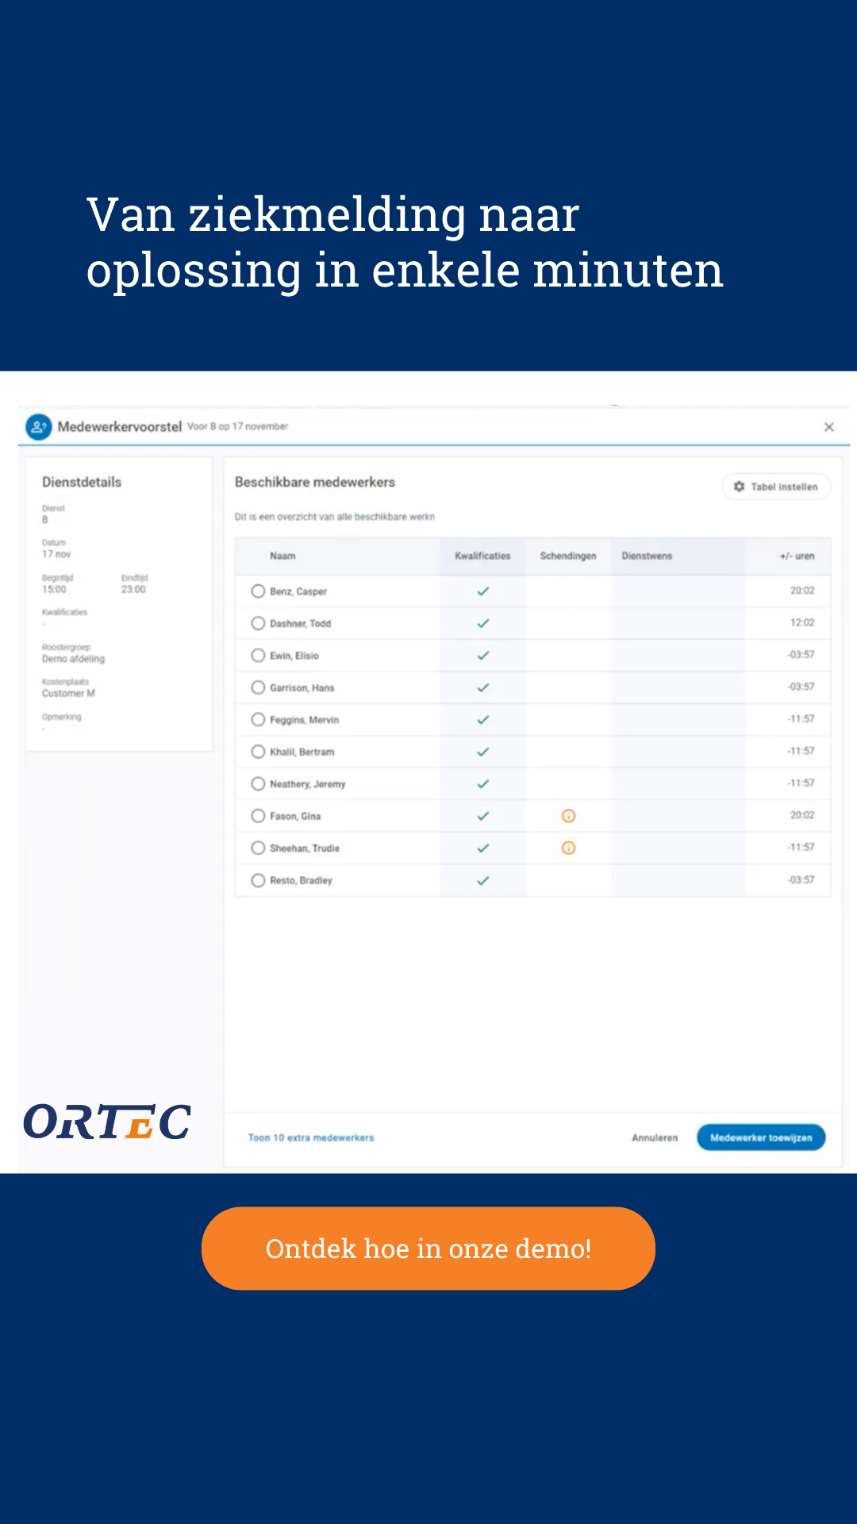
Task: Click the name Garrison, Hans
Action: click(x=302, y=687)
